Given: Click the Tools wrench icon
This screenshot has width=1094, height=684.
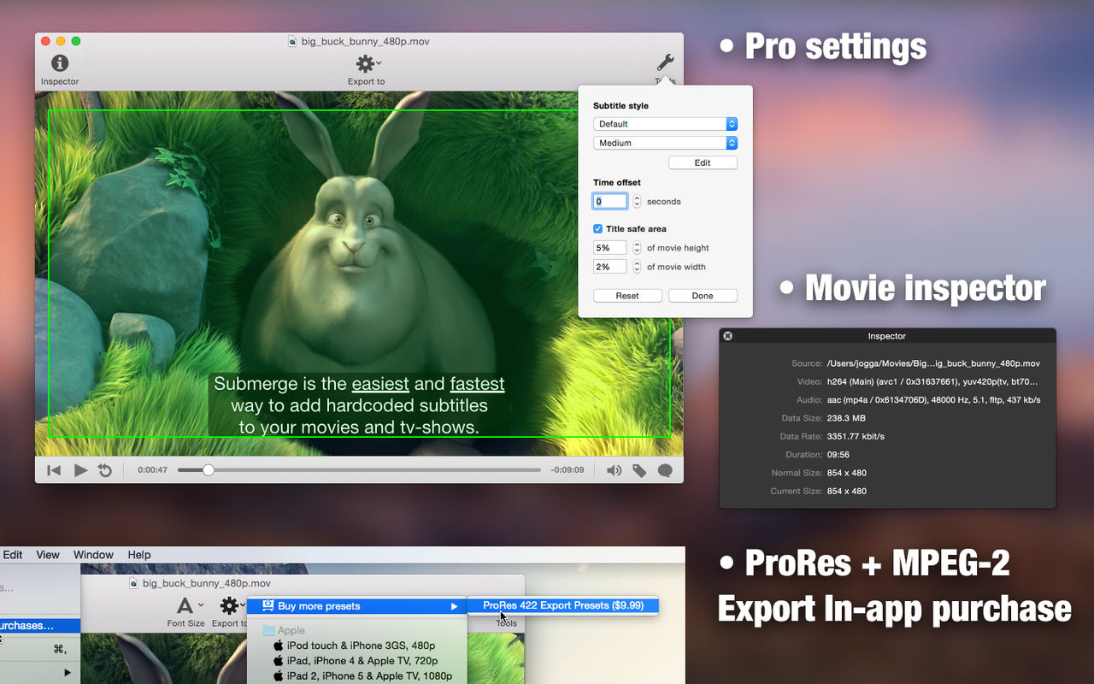Looking at the screenshot, I should [665, 63].
